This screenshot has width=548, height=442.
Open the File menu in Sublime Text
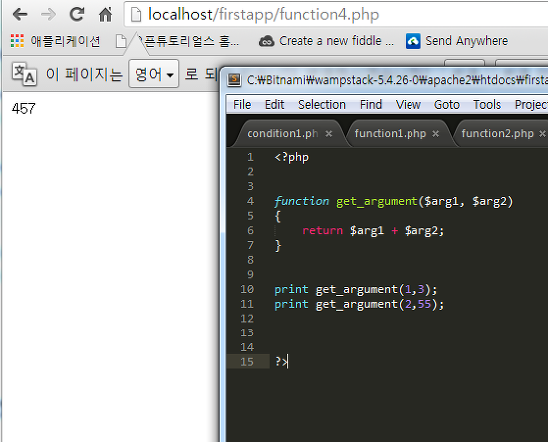point(242,105)
